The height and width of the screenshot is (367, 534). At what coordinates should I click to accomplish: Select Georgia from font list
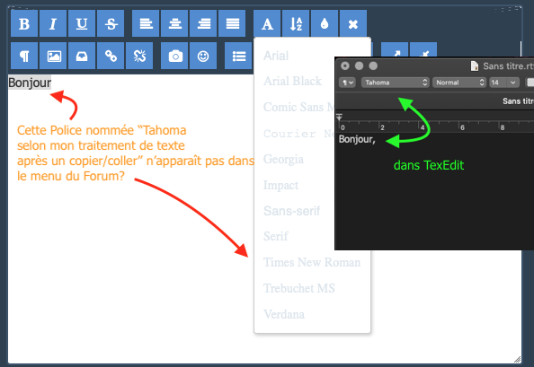pyautogui.click(x=283, y=159)
